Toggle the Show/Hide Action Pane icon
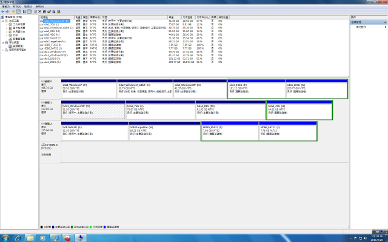The image size is (388, 242). click(29, 11)
